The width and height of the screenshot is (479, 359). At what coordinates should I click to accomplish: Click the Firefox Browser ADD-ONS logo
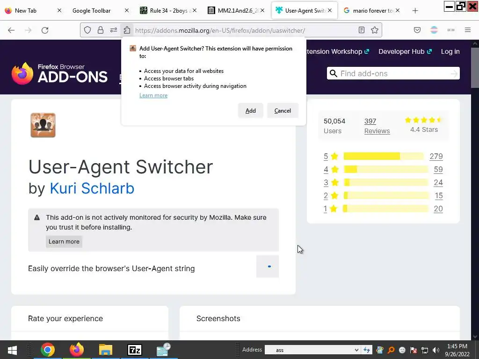click(59, 73)
